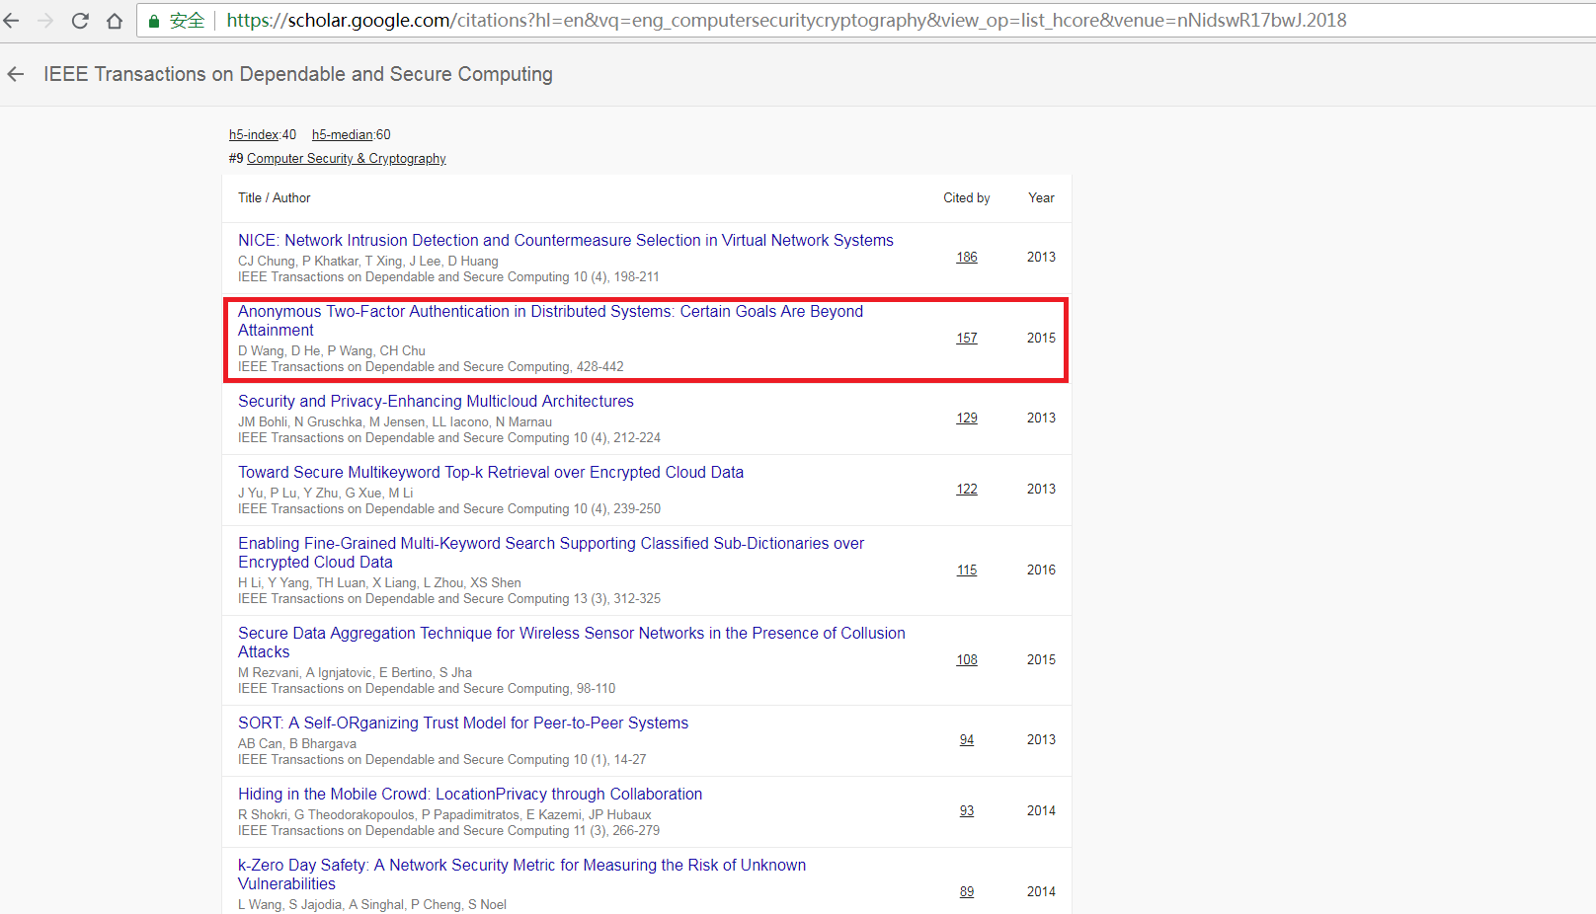
Task: Click the year 2015 in the Secure Data Aggregation row
Action: click(1041, 660)
